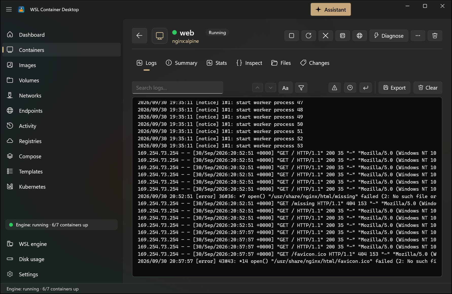Go back with the arrow button

(139, 36)
